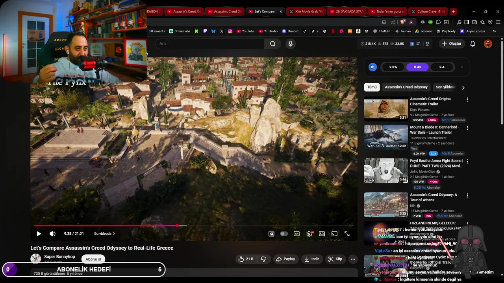The width and height of the screenshot is (504, 283).
Task: Create a clip with Klip
Action: pos(335,259)
